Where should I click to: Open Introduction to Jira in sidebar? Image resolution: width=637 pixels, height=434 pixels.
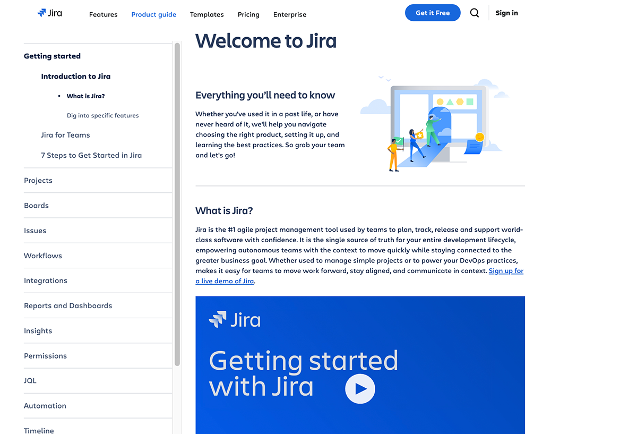(75, 76)
